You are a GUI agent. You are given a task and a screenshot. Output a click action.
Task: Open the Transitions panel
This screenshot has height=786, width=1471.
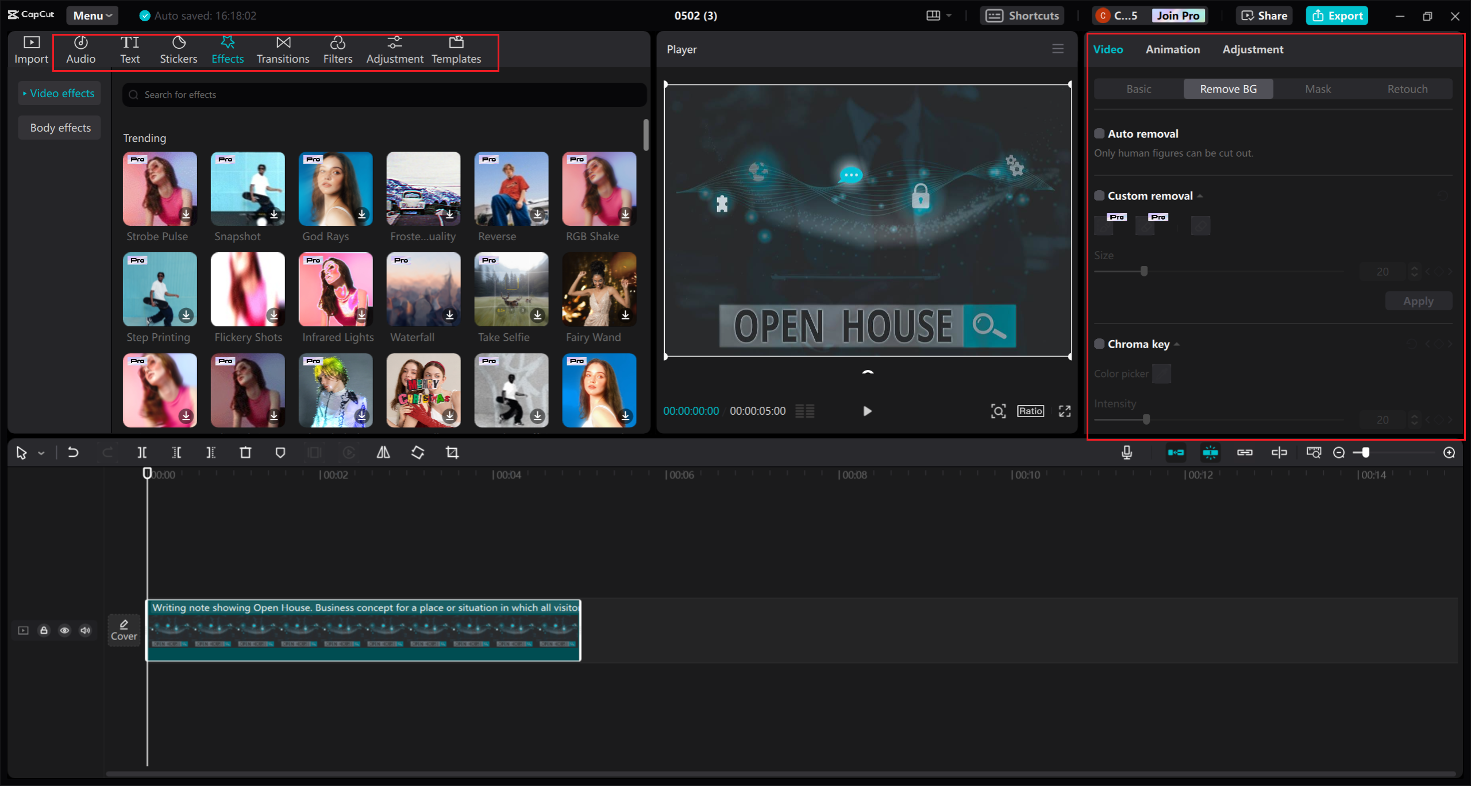[x=283, y=50]
